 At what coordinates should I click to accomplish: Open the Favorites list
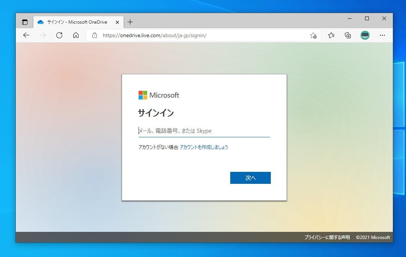tap(331, 35)
